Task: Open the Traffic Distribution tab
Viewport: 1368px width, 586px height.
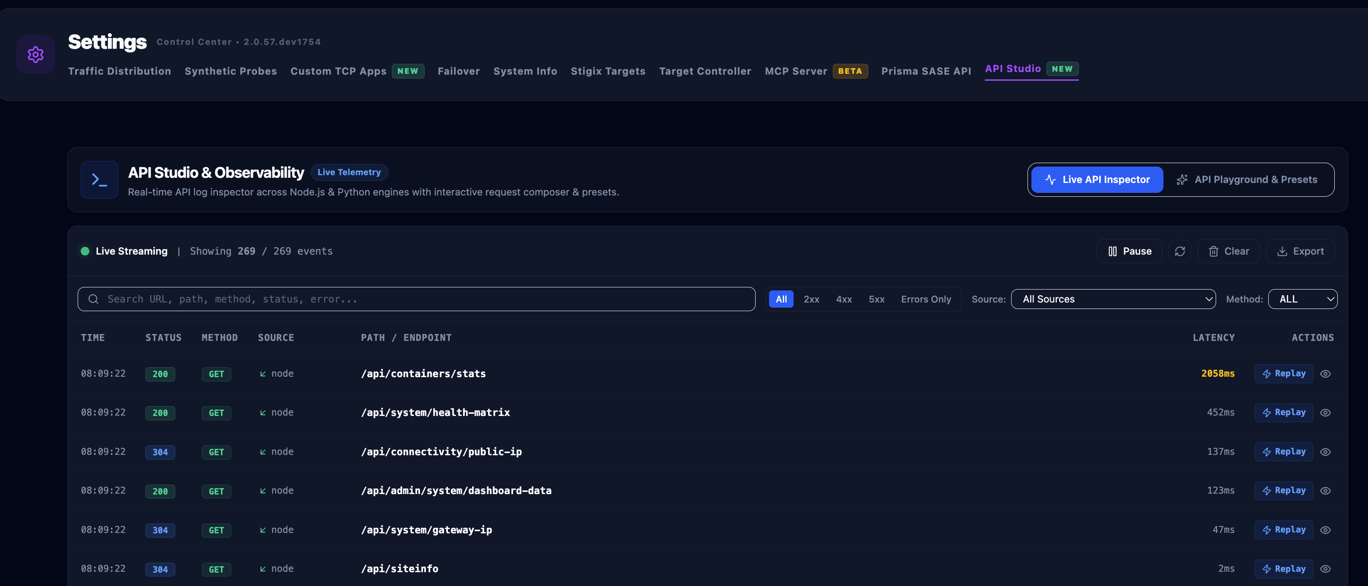Action: coord(120,71)
